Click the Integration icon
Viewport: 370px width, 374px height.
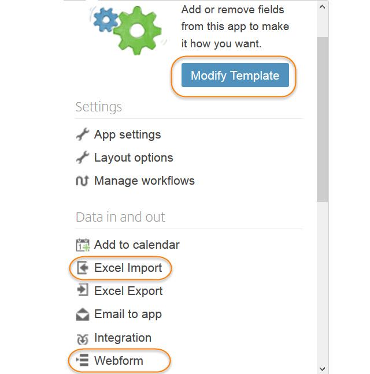coord(83,338)
